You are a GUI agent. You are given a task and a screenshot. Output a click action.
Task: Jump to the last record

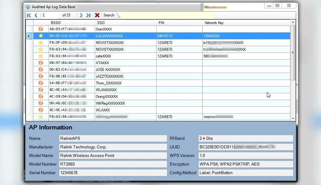[x=88, y=15]
